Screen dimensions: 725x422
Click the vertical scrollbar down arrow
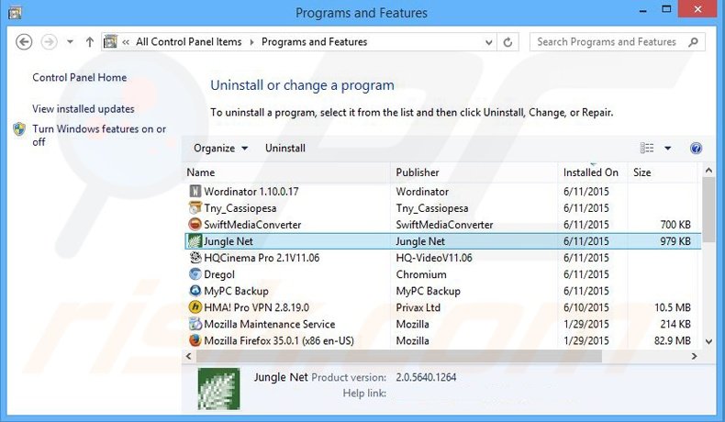[708, 342]
